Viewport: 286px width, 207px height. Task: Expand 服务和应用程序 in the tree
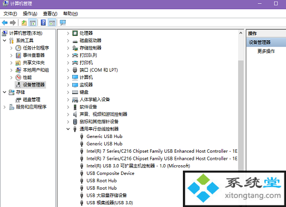(4, 107)
